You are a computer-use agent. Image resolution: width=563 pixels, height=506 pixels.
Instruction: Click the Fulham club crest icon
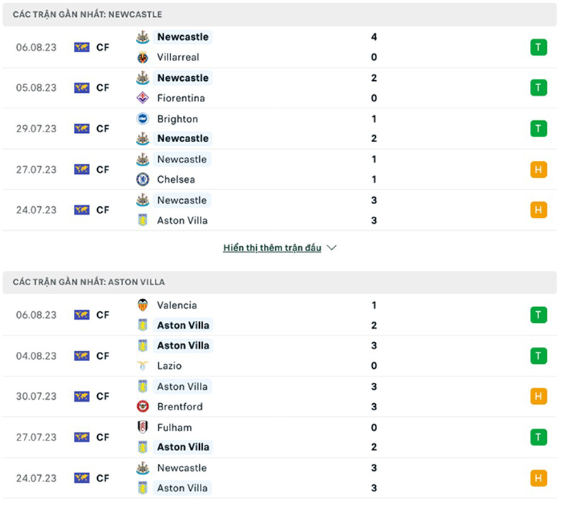pos(143,427)
